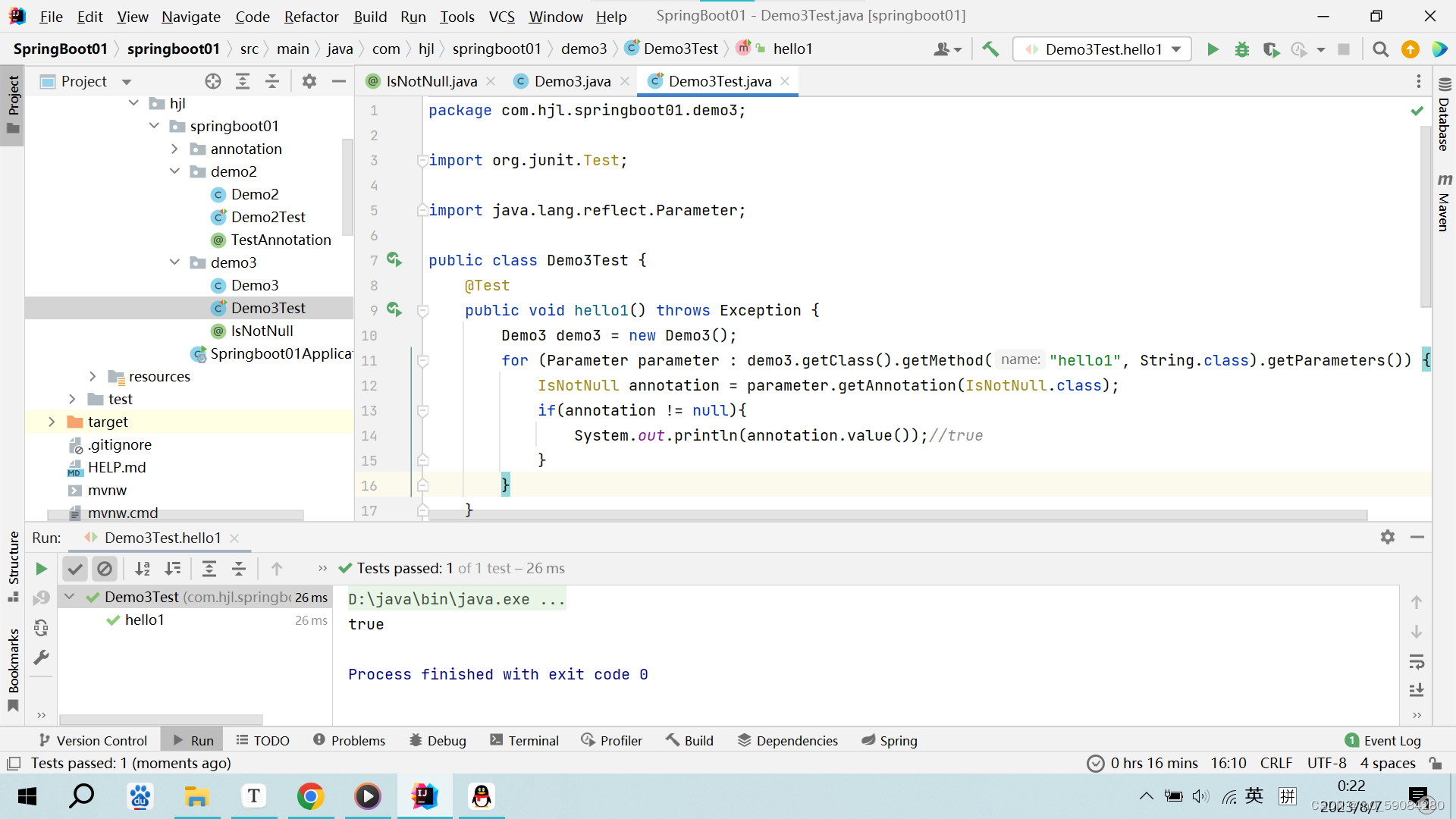Toggle alphabetical sorting of test results
Image resolution: width=1456 pixels, height=819 pixels.
click(x=143, y=569)
